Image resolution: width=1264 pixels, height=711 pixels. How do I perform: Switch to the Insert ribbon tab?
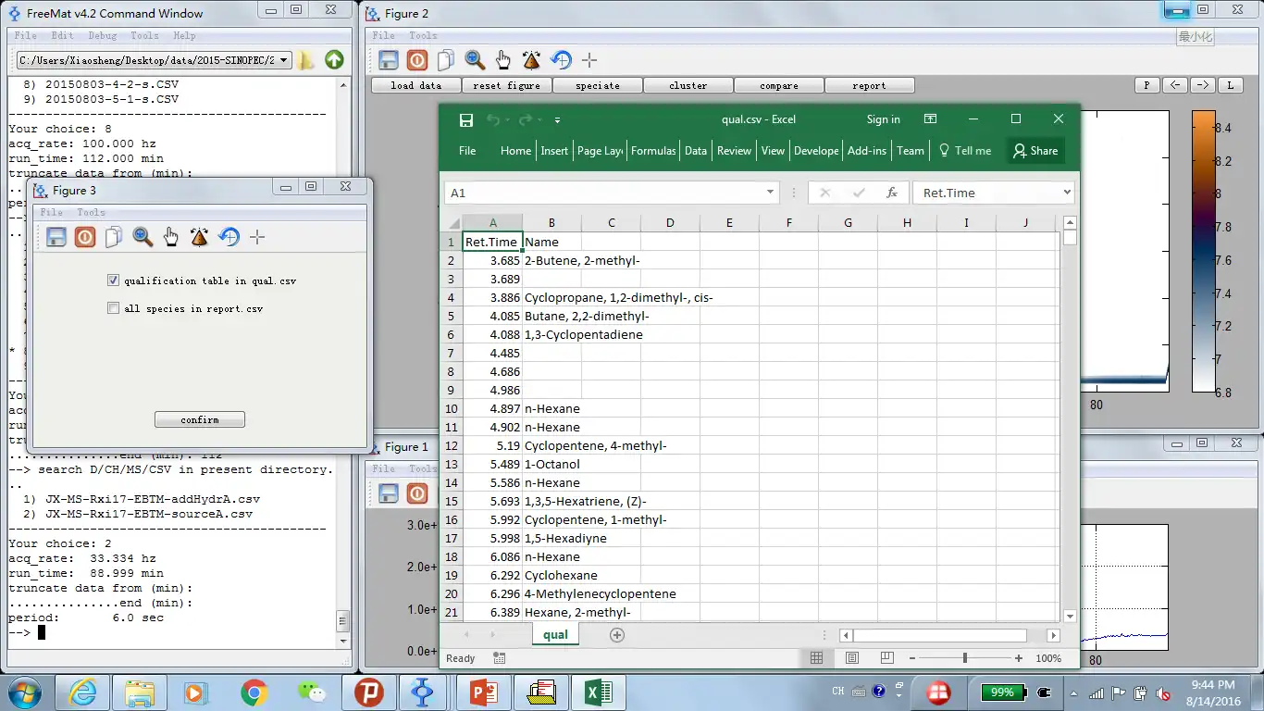(554, 151)
